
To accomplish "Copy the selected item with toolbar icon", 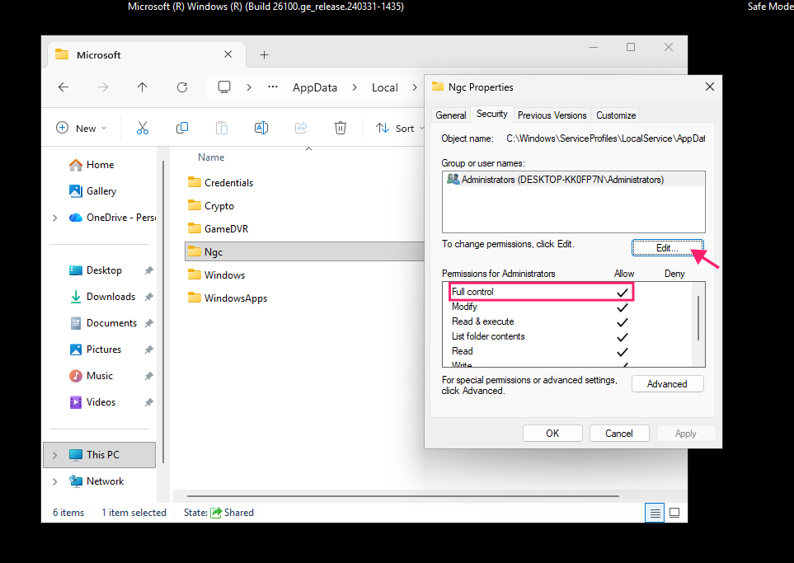I will [181, 128].
